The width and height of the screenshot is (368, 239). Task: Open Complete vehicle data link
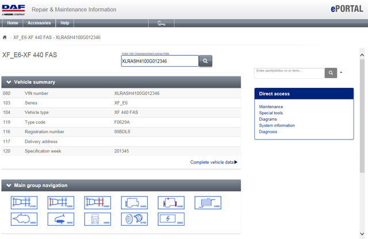click(213, 162)
